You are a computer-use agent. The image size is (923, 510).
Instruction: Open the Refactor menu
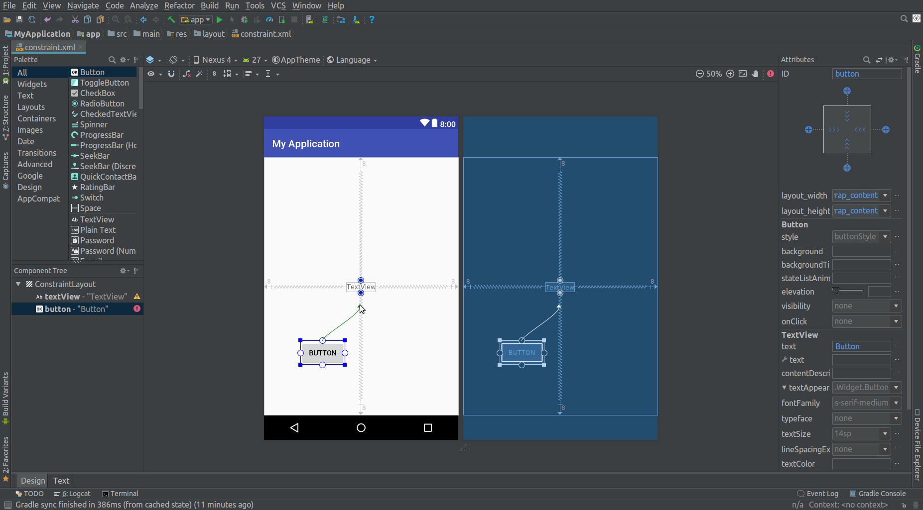[179, 5]
